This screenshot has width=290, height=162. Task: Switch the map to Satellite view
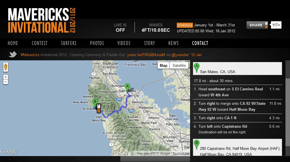(179, 65)
